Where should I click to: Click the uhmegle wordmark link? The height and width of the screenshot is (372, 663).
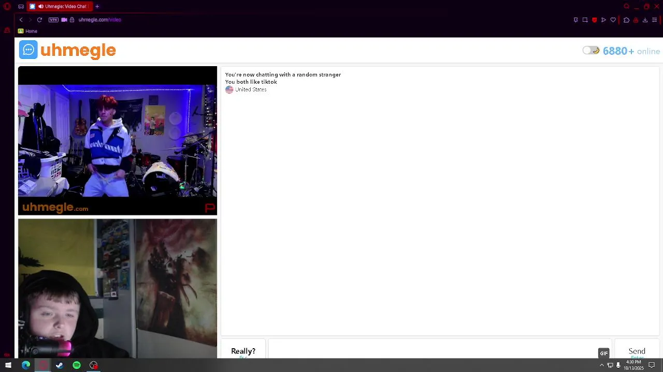coord(78,50)
